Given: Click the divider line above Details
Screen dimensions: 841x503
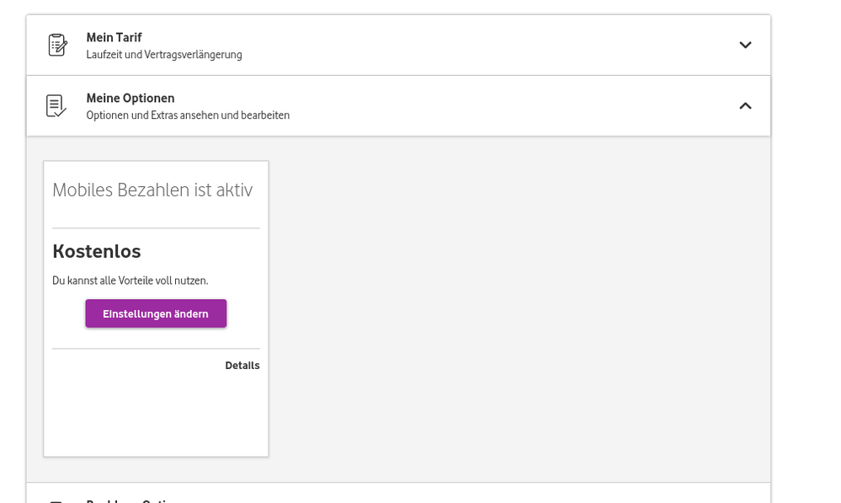Looking at the screenshot, I should click(x=156, y=349).
